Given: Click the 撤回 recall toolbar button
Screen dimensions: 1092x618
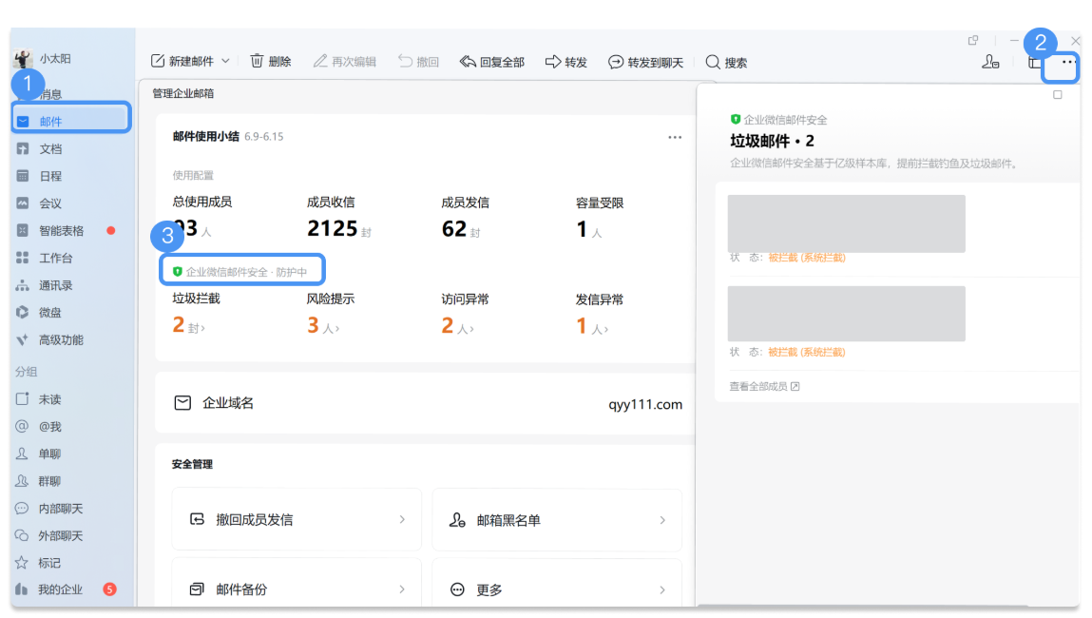Looking at the screenshot, I should click(418, 62).
